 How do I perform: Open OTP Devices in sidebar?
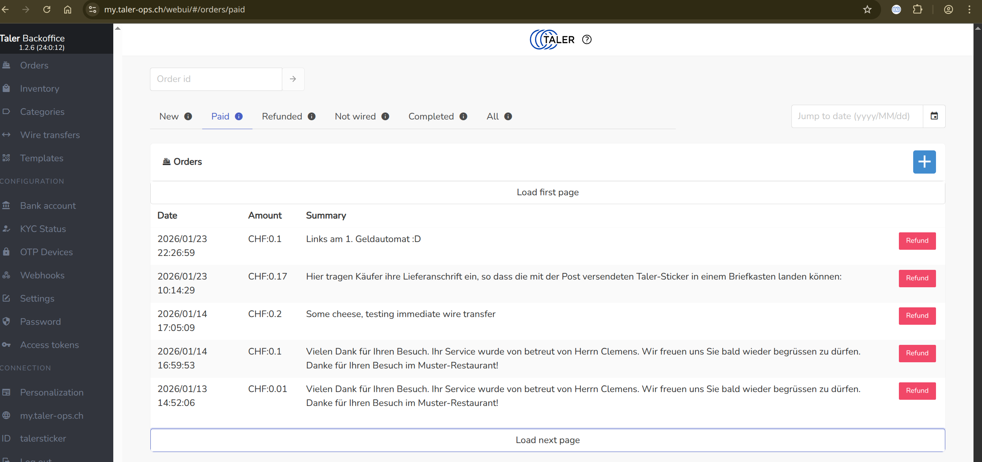46,252
